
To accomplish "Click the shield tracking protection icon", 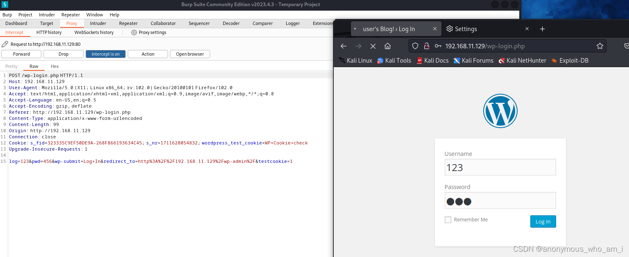I will [x=415, y=46].
